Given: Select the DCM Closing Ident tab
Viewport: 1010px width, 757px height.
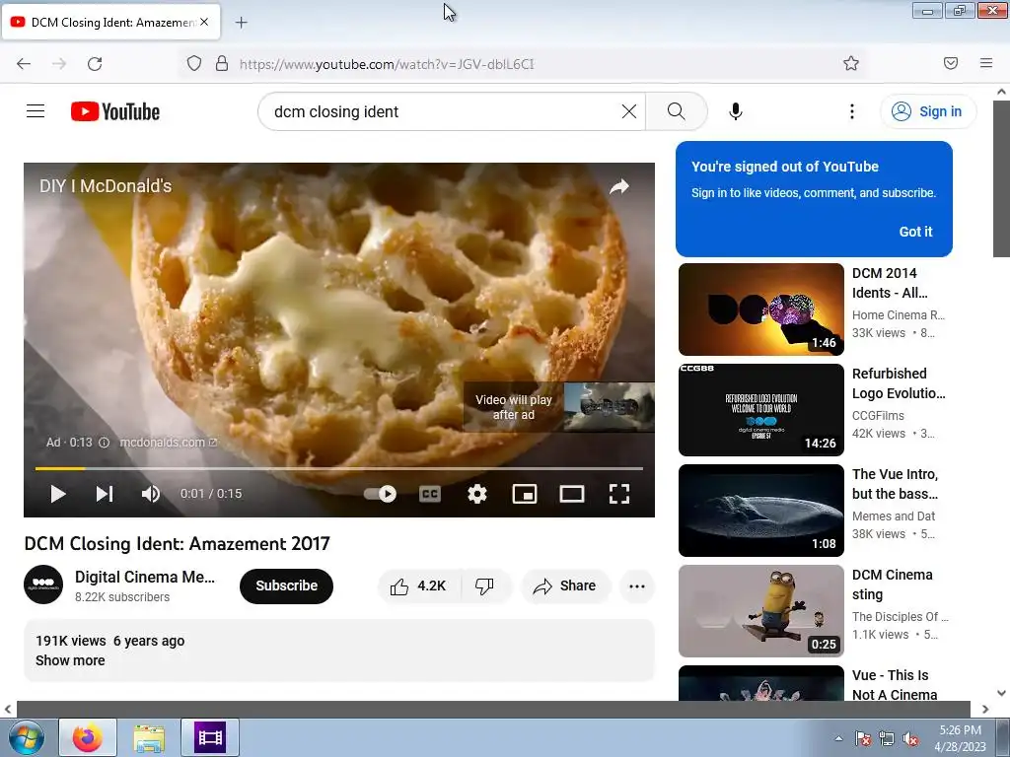Looking at the screenshot, I should point(111,22).
